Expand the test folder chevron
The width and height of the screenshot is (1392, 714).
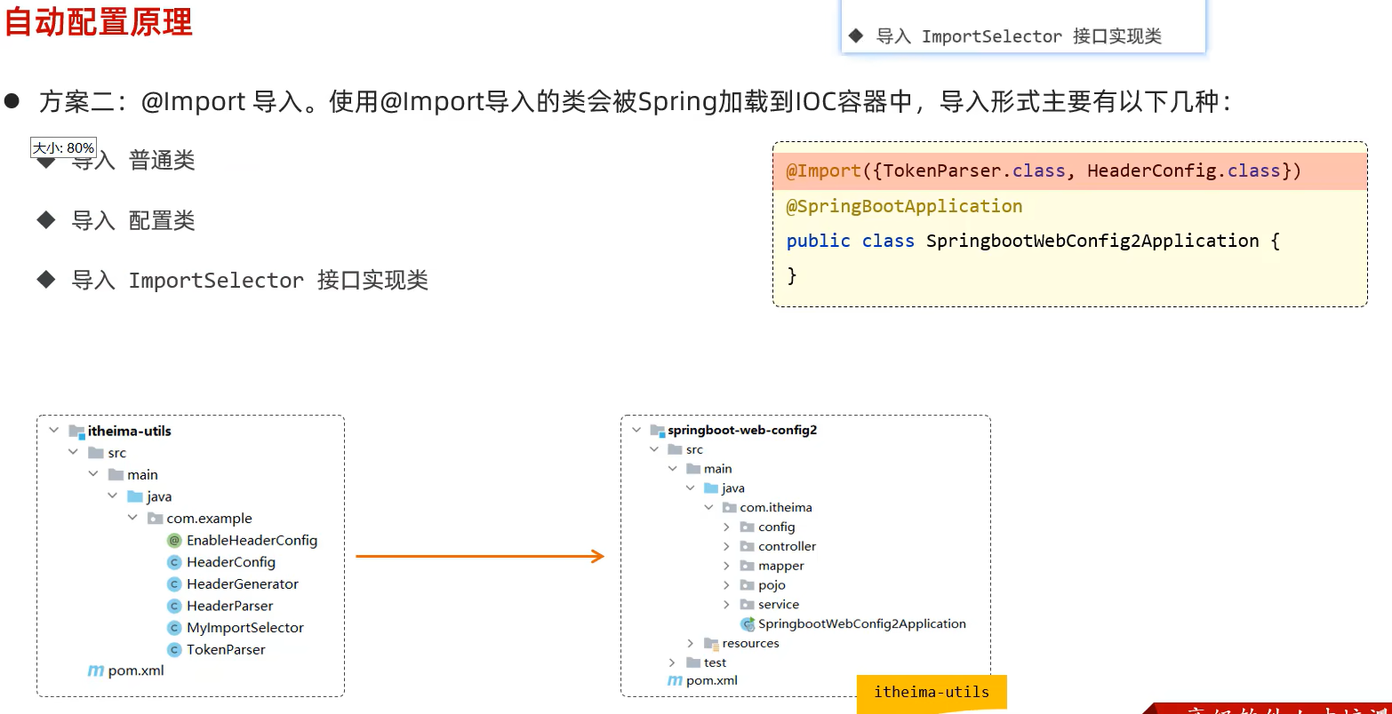pos(673,662)
